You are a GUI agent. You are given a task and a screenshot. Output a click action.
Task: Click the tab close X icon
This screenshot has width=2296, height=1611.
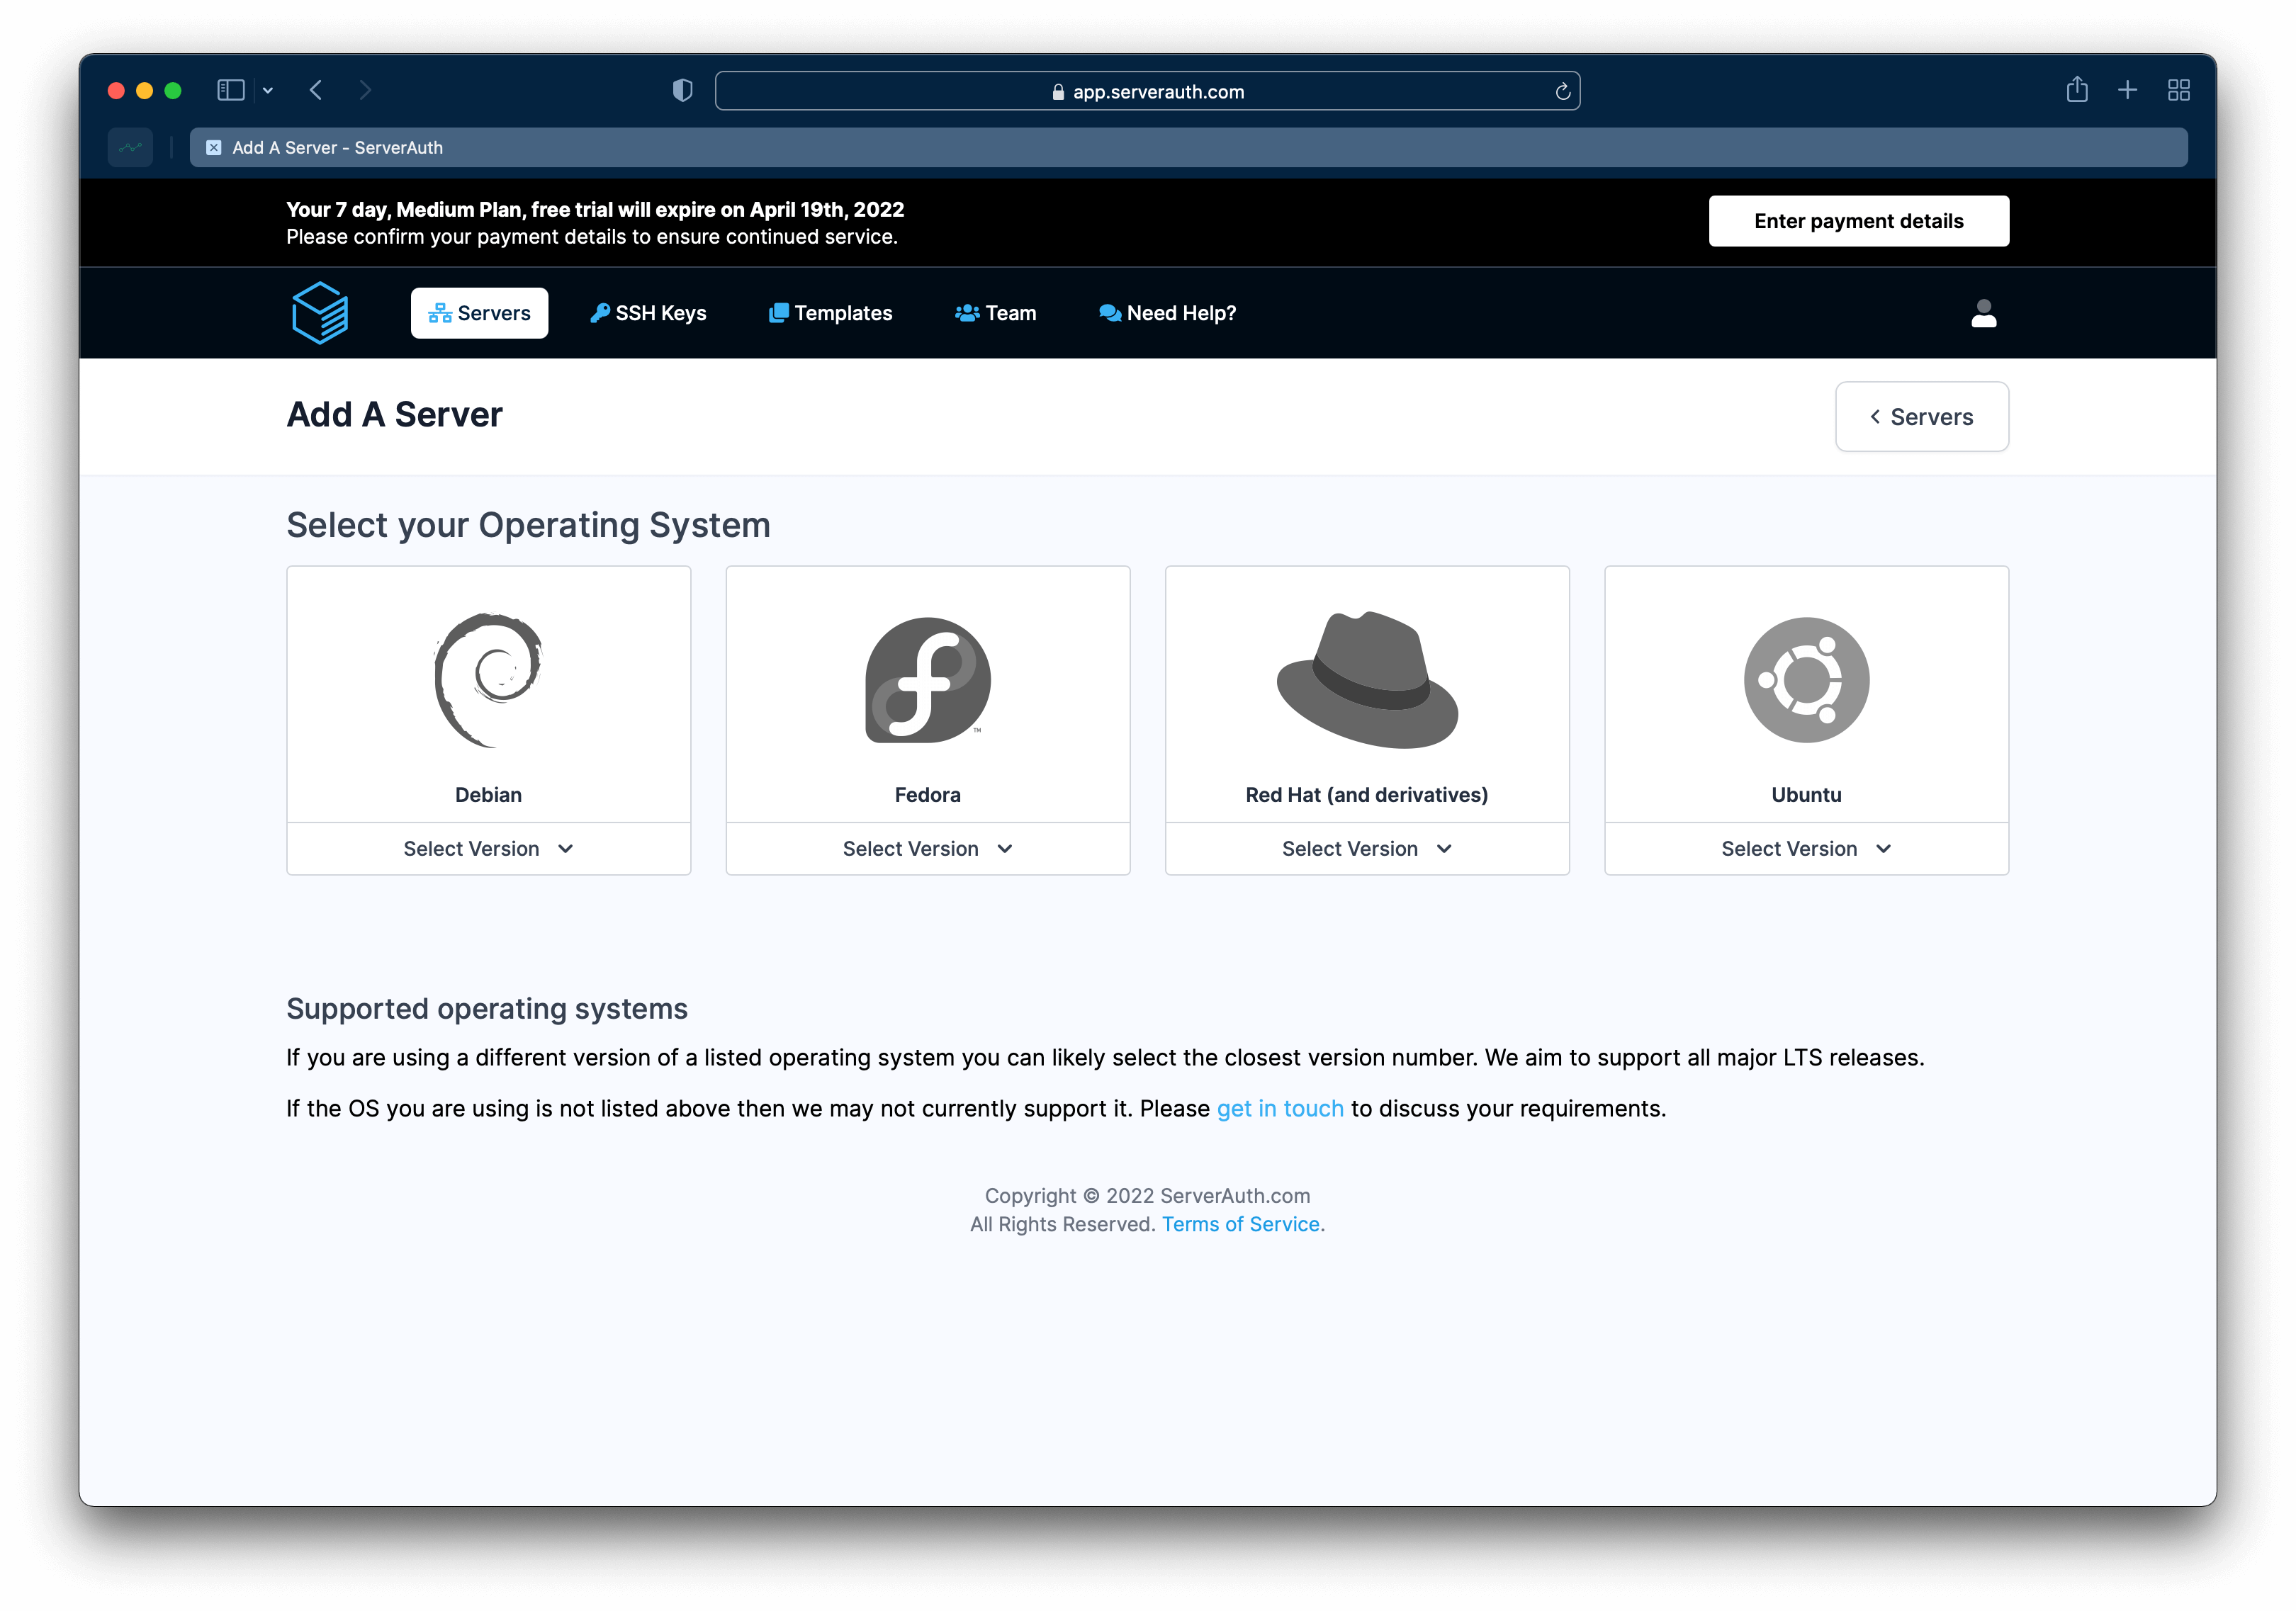pos(213,147)
